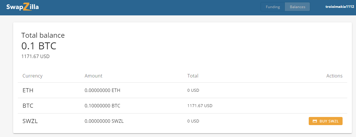Image resolution: width=356 pixels, height=137 pixels.
Task: Click the Total column header
Action: (x=193, y=76)
